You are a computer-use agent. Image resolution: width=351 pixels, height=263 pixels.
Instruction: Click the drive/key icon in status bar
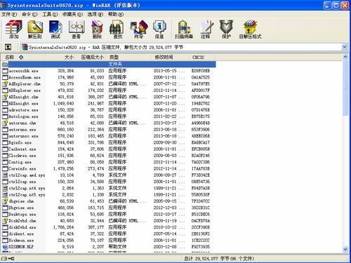pos(8,258)
